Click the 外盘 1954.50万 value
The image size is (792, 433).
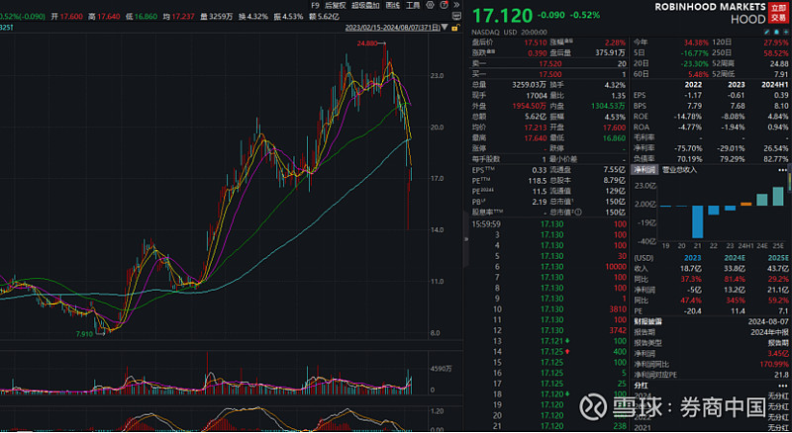tap(529, 106)
